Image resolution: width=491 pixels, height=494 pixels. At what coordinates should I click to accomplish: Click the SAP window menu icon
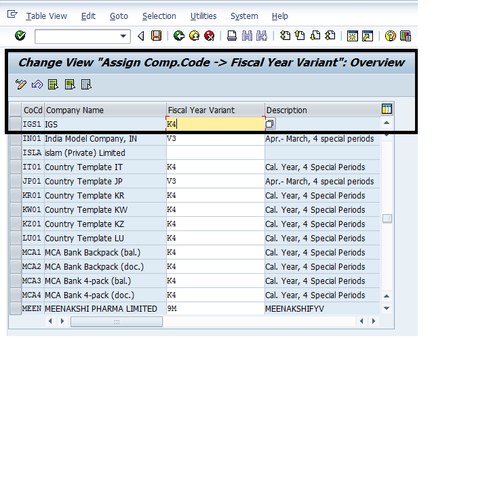click(12, 14)
